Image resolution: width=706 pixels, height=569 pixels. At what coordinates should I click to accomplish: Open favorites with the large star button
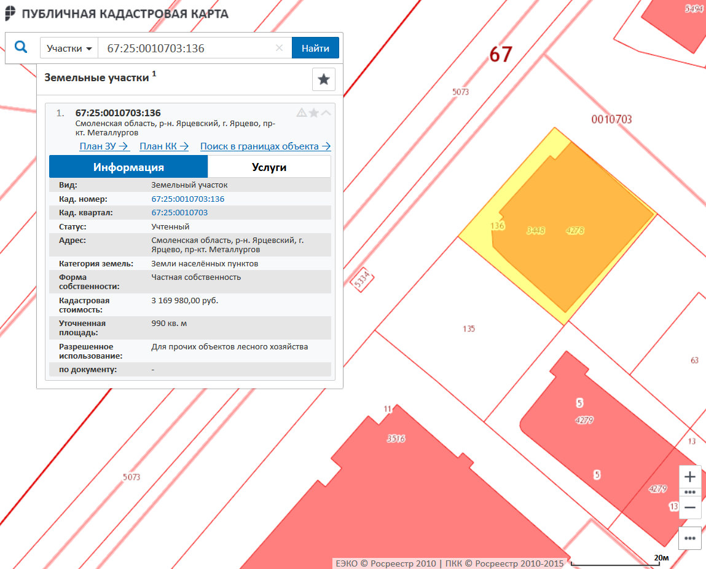pos(324,79)
